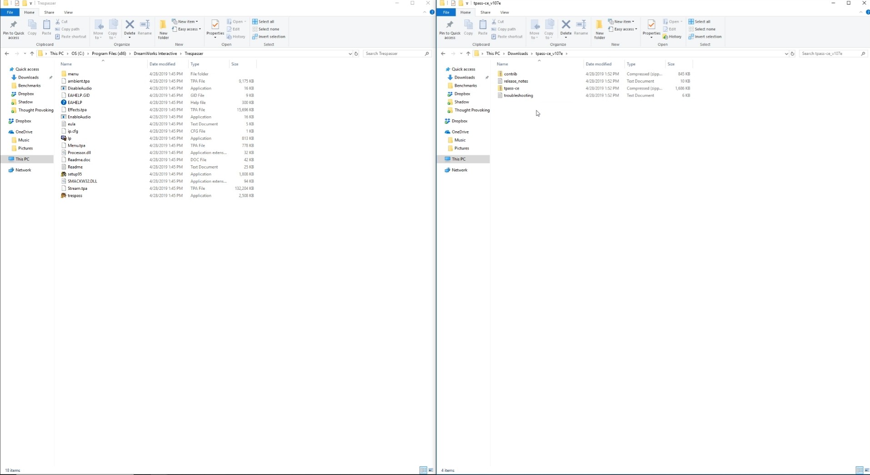The width and height of the screenshot is (870, 475).
Task: Select Dropbox under Quick access in right window
Action: tap(462, 94)
